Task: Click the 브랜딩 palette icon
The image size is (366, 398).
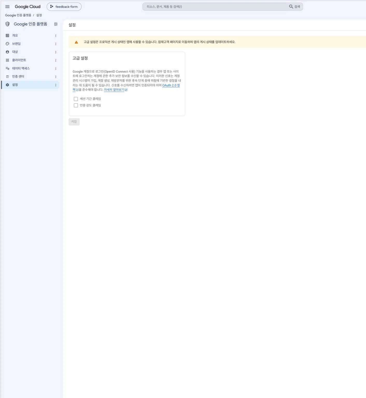Action: (x=8, y=44)
